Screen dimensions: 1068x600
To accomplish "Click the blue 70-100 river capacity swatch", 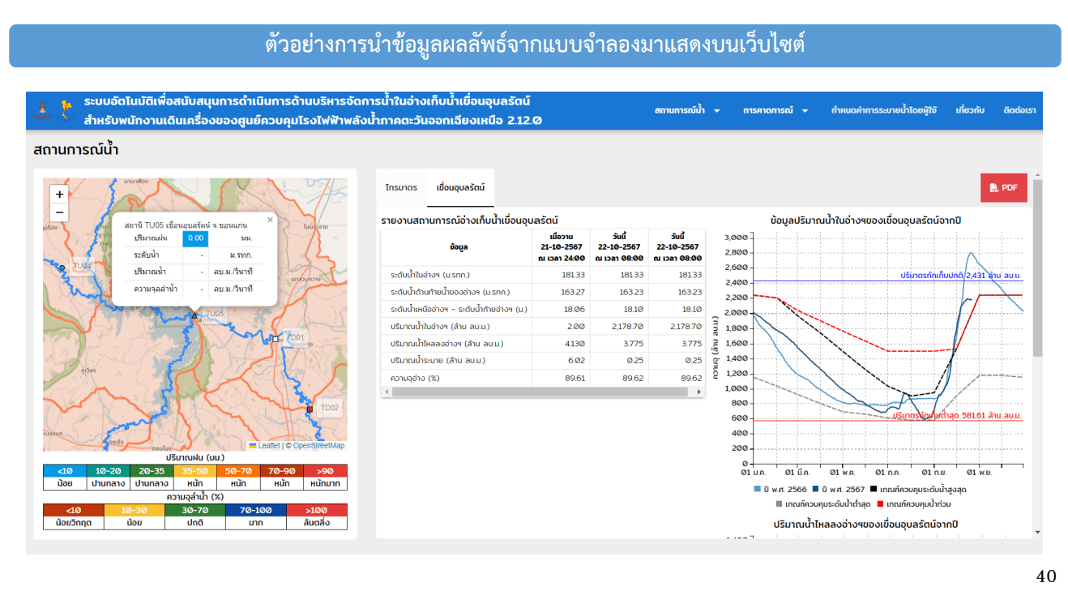I will click(x=256, y=511).
